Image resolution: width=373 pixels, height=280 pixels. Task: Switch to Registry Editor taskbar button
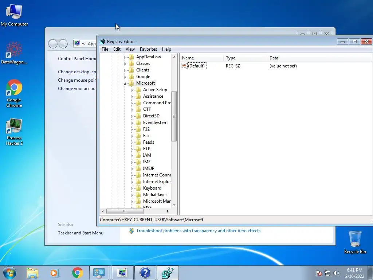(x=168, y=273)
